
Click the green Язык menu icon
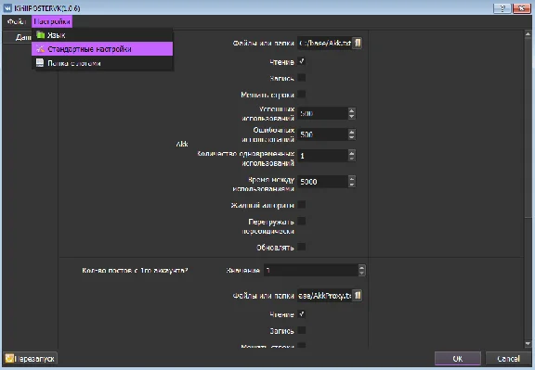click(41, 34)
